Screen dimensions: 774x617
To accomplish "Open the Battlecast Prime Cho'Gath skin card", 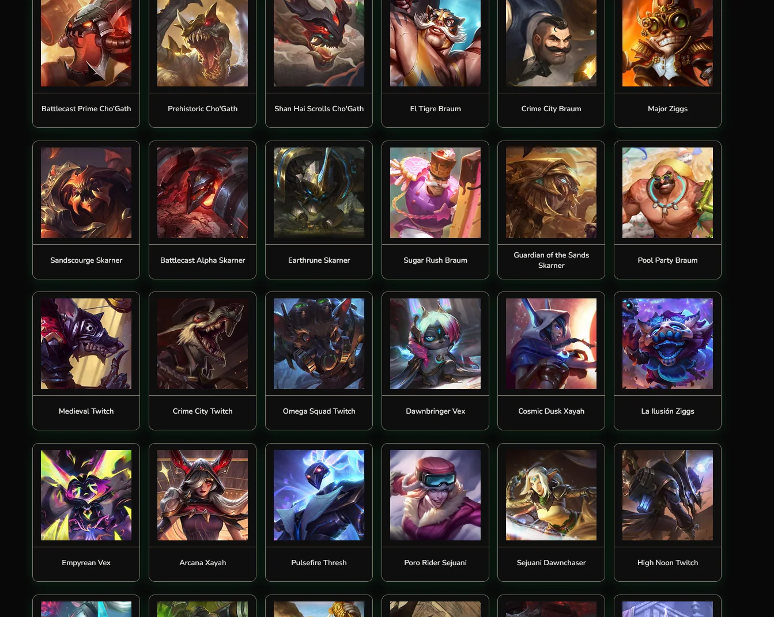I will point(86,63).
